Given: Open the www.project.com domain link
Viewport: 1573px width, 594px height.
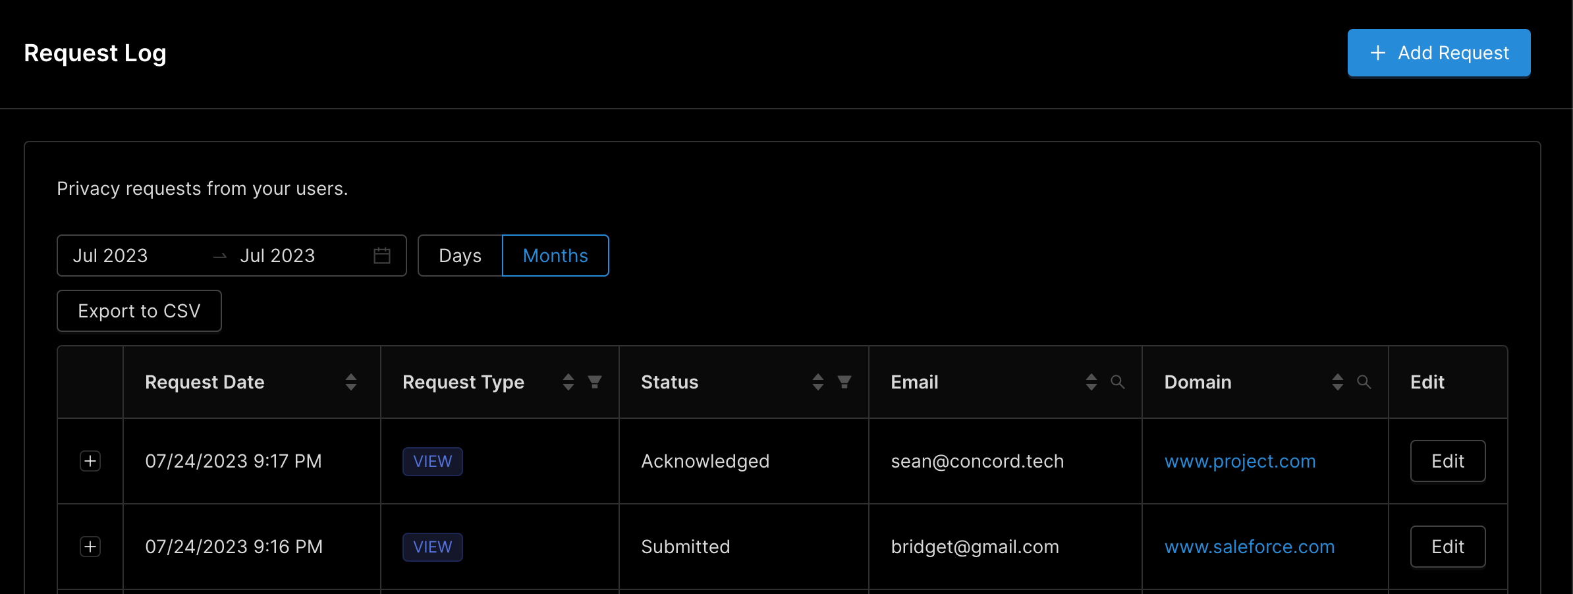Looking at the screenshot, I should point(1240,461).
